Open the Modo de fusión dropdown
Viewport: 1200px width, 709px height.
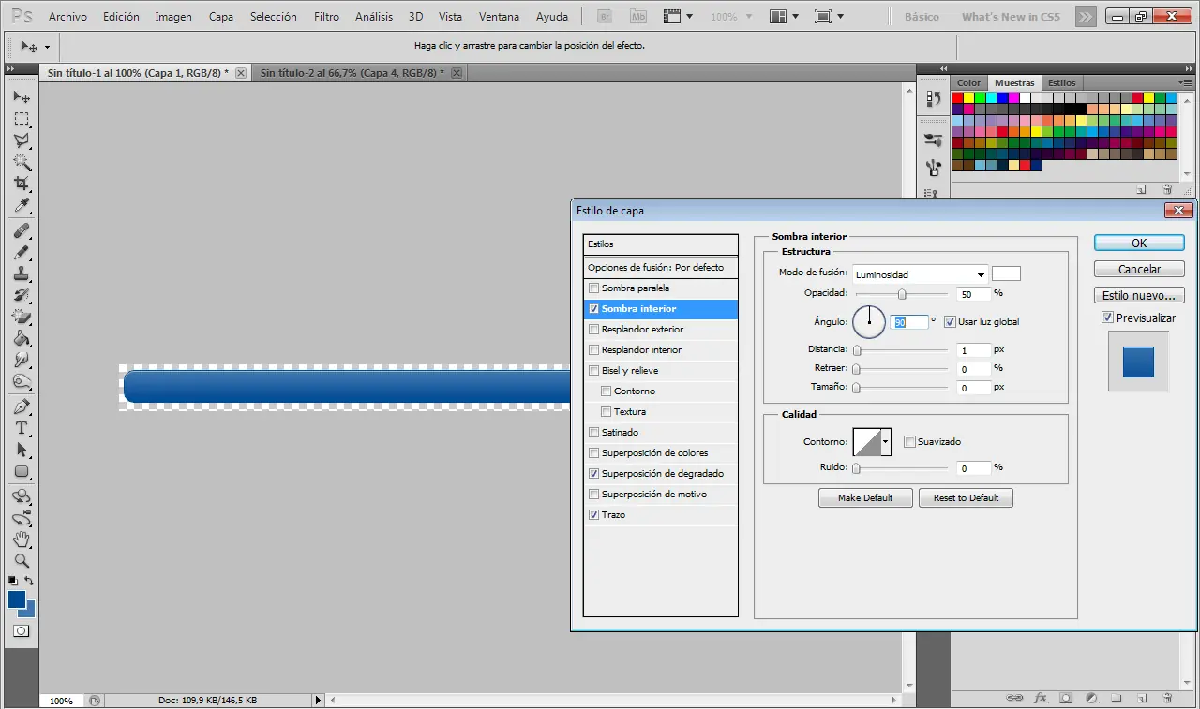tap(920, 274)
